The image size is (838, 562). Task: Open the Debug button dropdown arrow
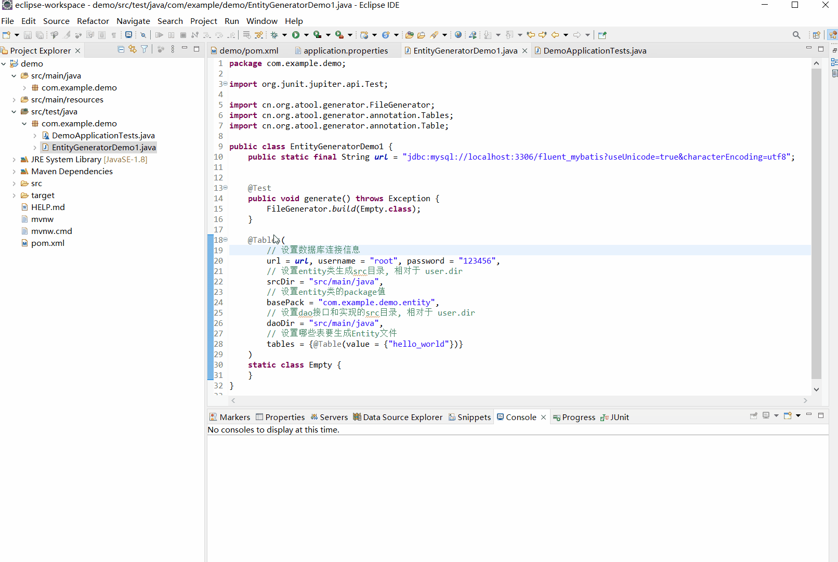[284, 35]
